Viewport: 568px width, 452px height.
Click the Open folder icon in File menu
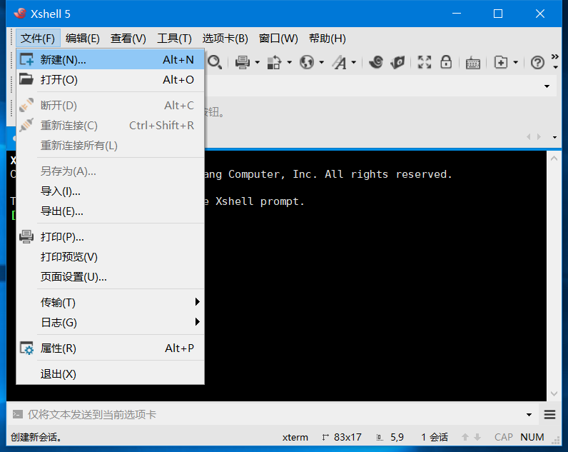point(26,79)
